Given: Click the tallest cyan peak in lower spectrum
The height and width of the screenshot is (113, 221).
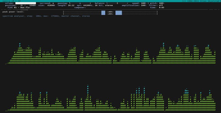Looking at the screenshot, I should click(88, 89).
